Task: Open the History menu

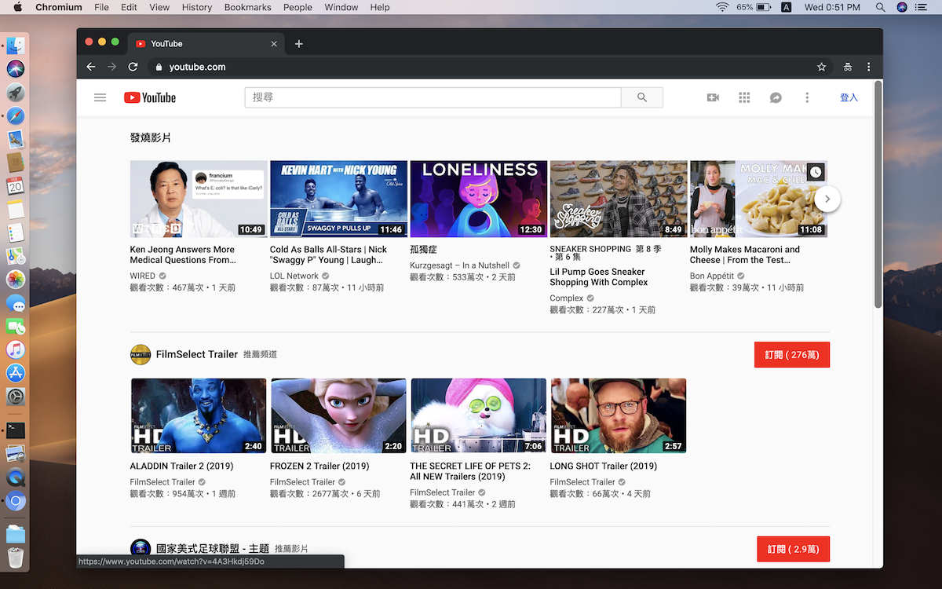Action: click(x=196, y=7)
